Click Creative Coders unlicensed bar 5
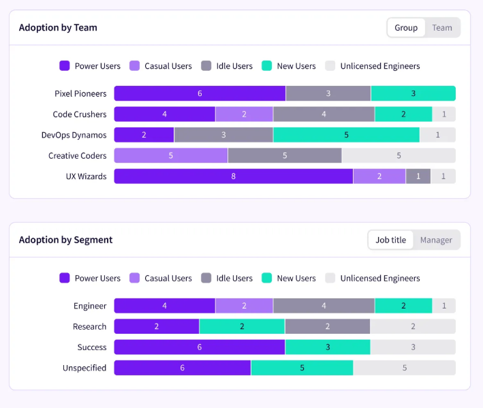 (x=399, y=155)
